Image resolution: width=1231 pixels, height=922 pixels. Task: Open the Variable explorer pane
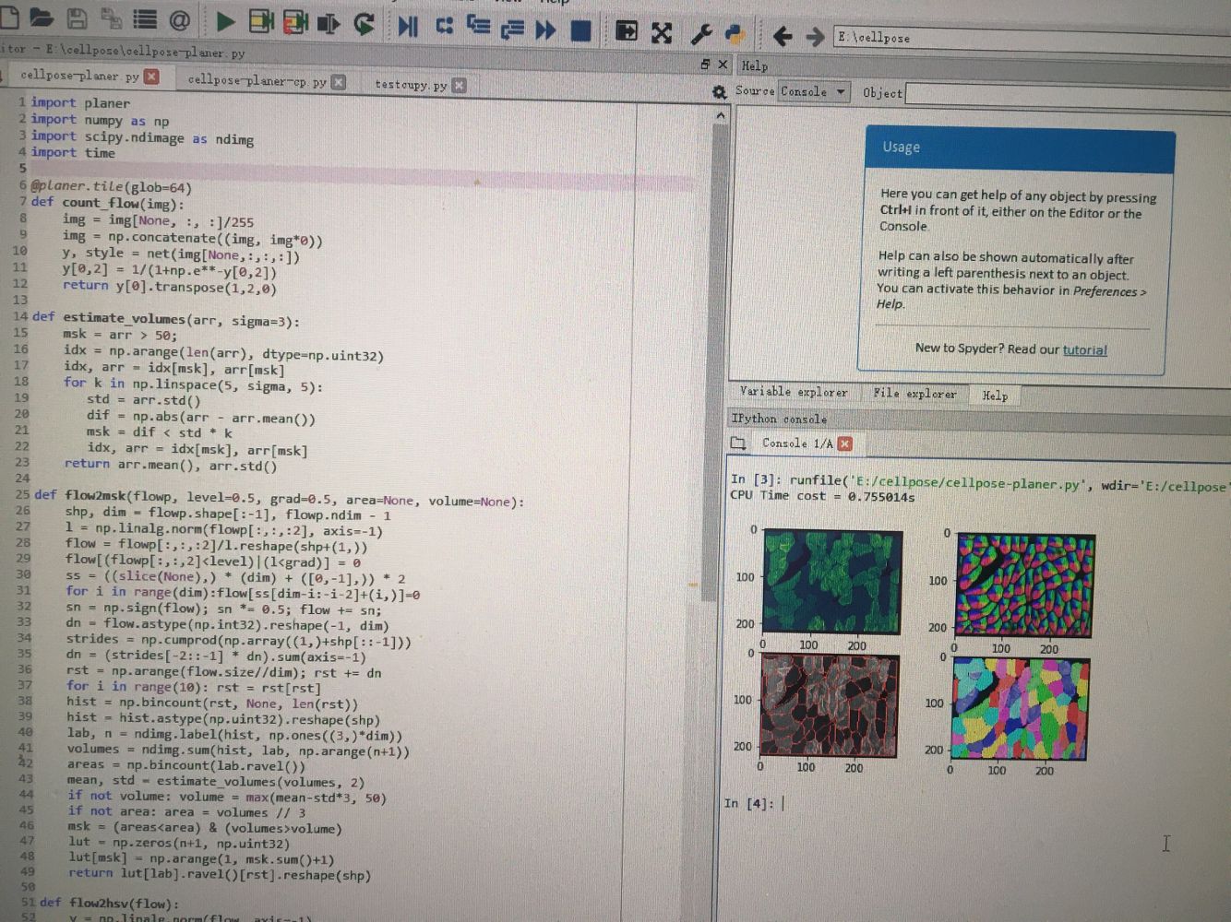pos(795,393)
